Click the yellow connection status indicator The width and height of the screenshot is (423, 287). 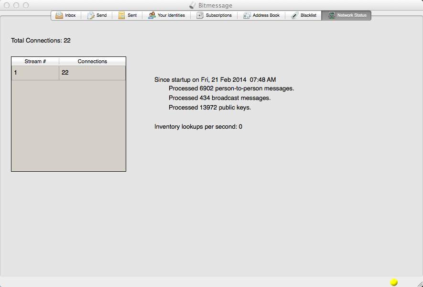(394, 282)
